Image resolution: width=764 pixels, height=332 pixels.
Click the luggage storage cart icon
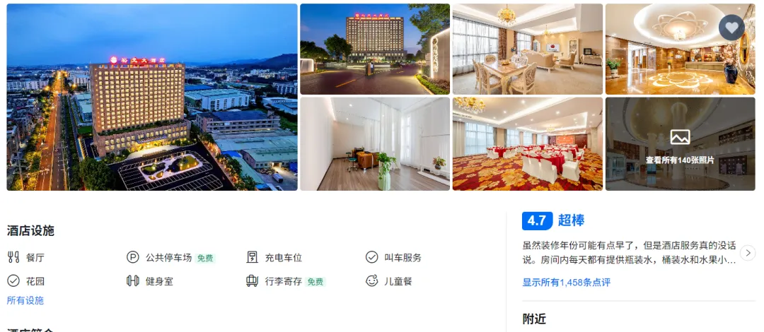click(252, 281)
